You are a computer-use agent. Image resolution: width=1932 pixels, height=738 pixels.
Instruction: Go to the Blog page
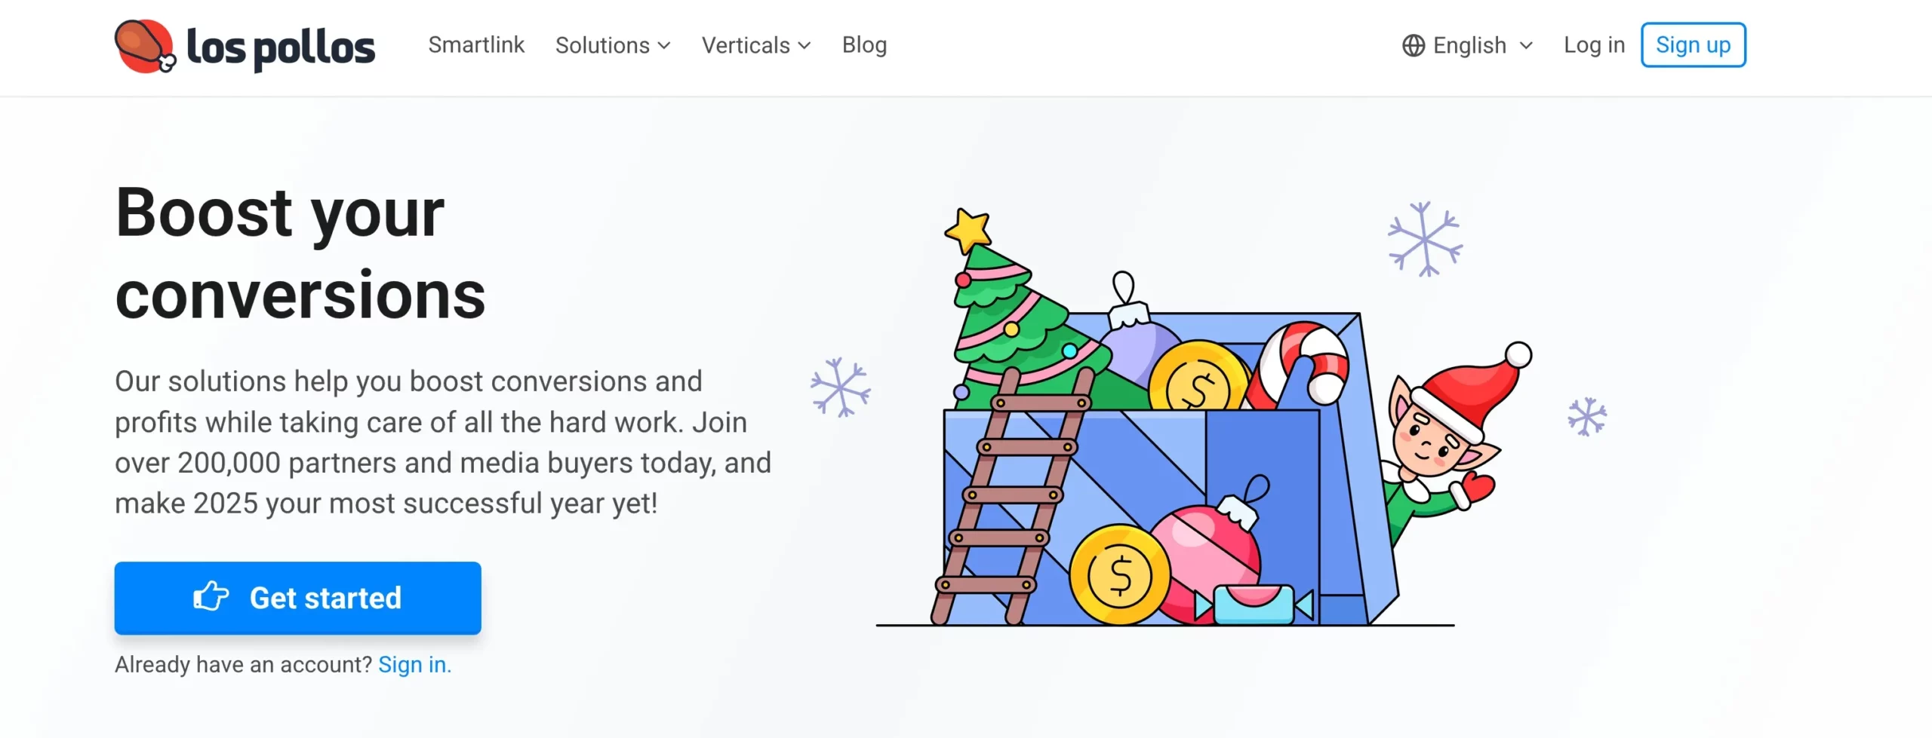pyautogui.click(x=864, y=45)
